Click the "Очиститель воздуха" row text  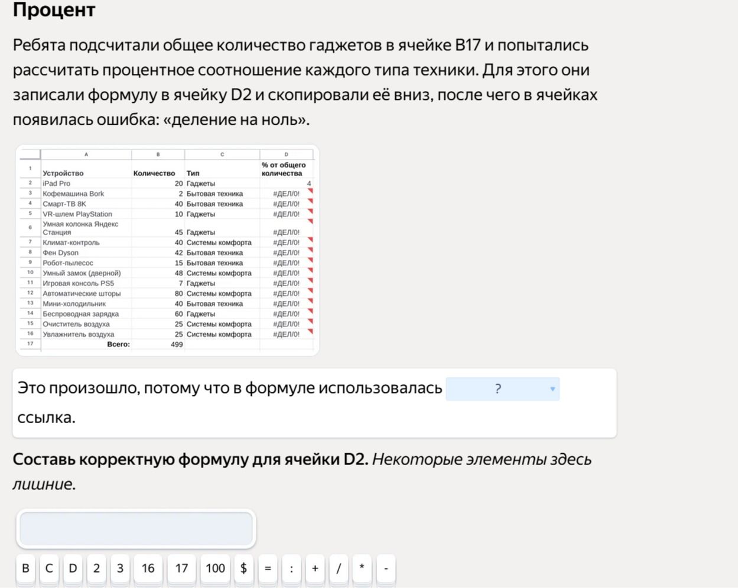[x=76, y=324]
